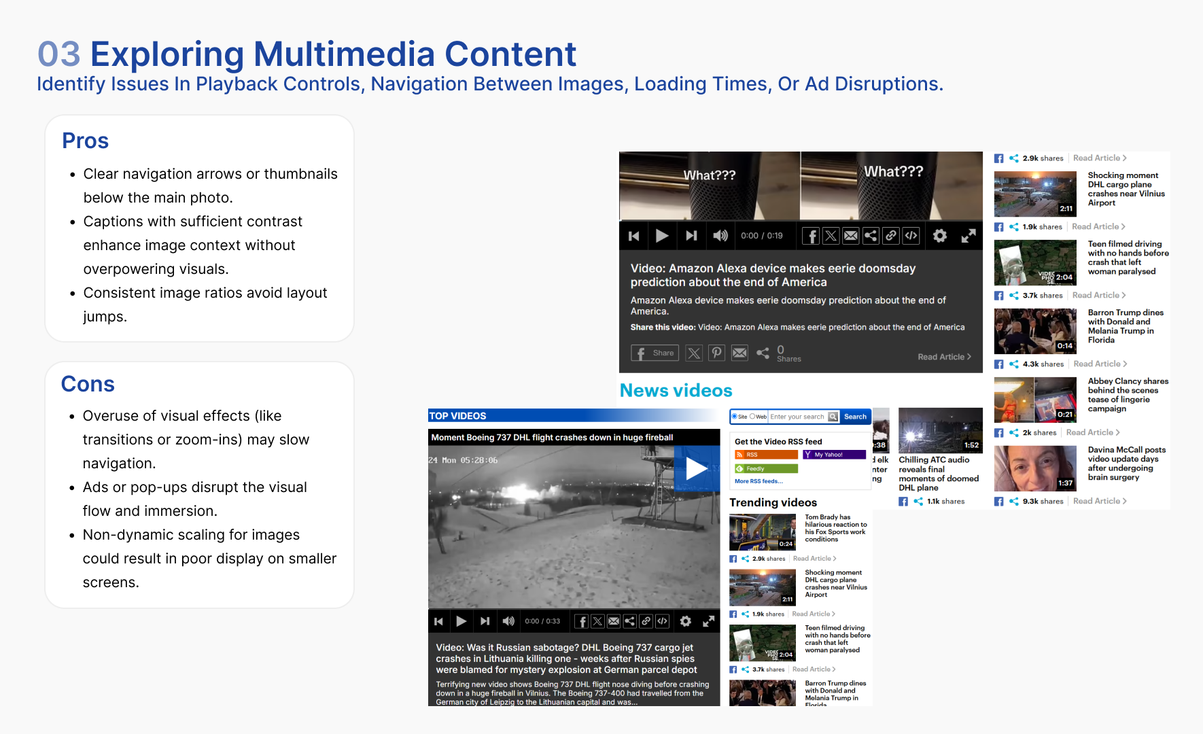
Task: Click the 'News videos' heading
Action: tap(676, 391)
